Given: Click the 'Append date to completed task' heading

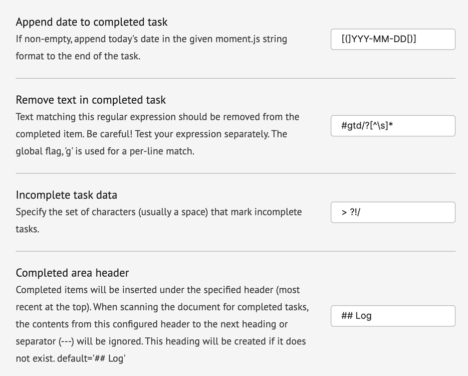Looking at the screenshot, I should pyautogui.click(x=92, y=22).
